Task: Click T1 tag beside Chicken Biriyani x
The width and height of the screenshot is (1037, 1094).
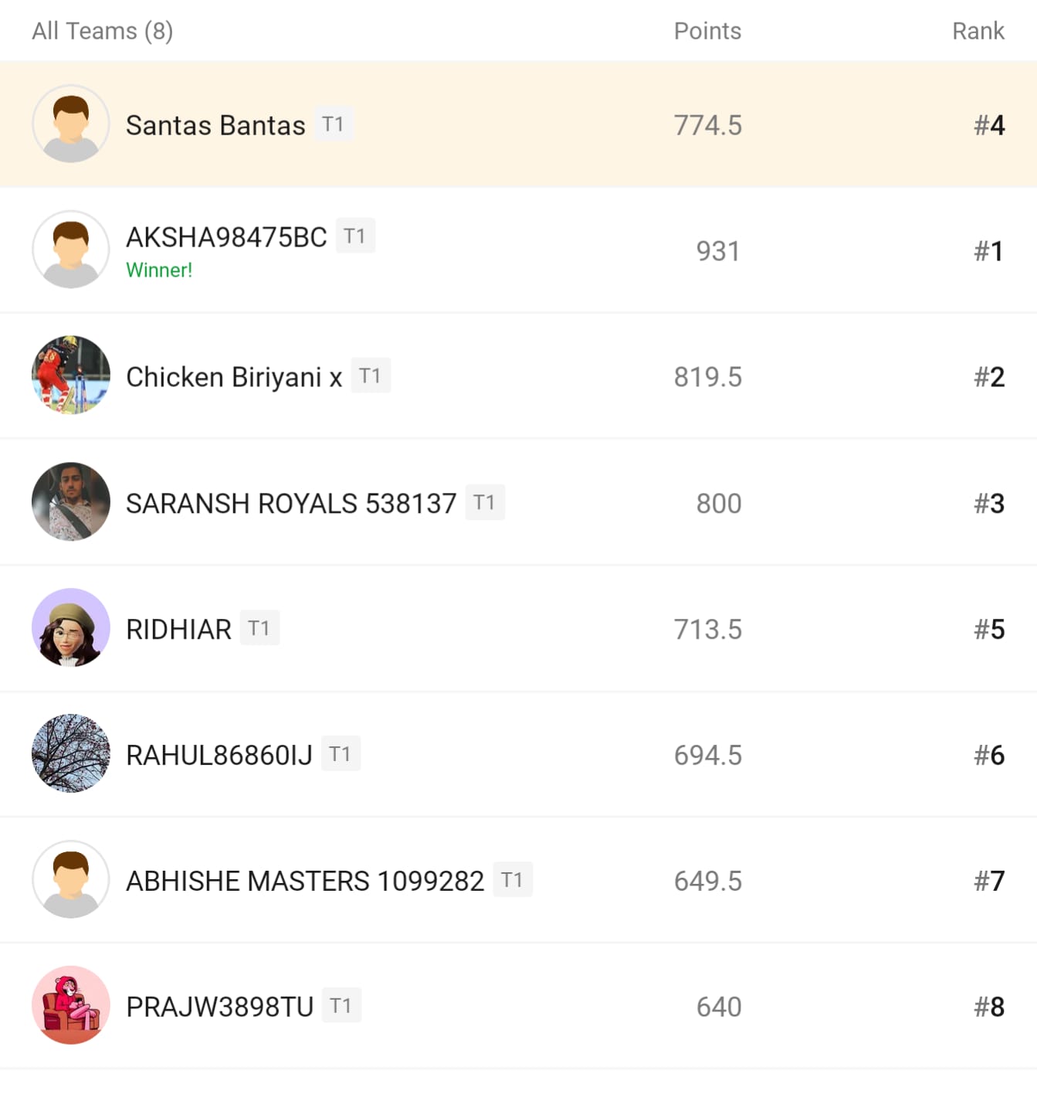Action: click(370, 376)
